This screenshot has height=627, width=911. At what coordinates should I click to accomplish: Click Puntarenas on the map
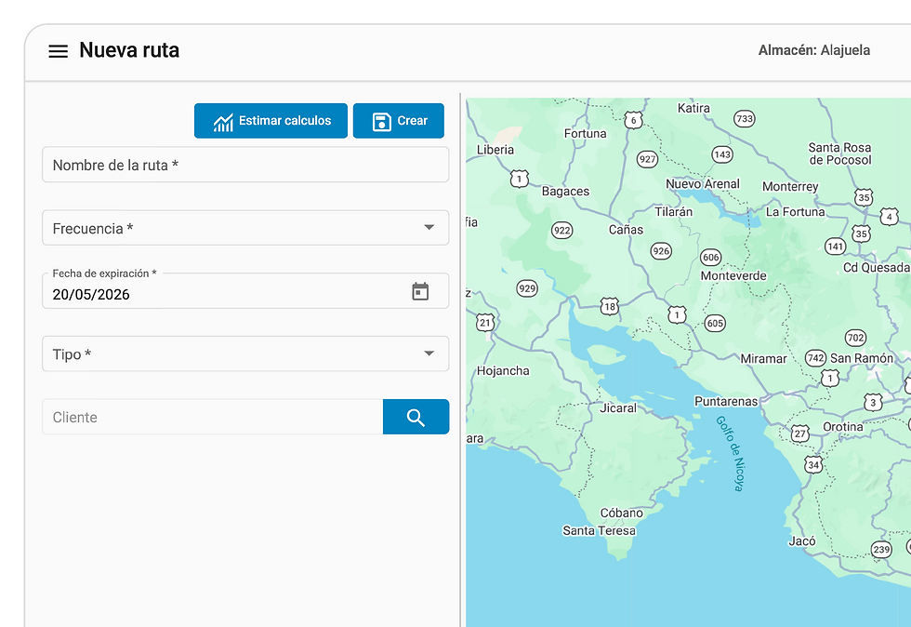[726, 401]
